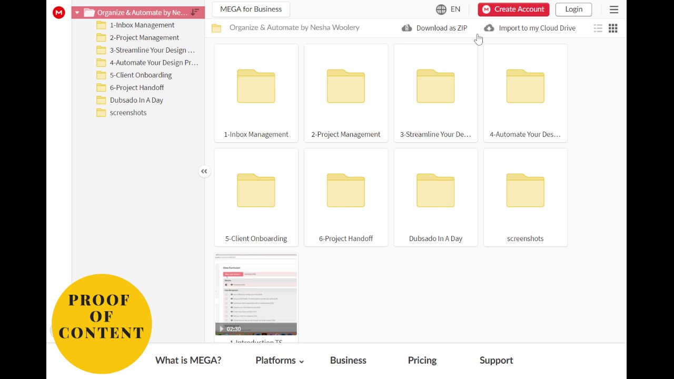Select Dubsado In A Day in sidebar tree
Image resolution: width=674 pixels, height=379 pixels.
[136, 101]
